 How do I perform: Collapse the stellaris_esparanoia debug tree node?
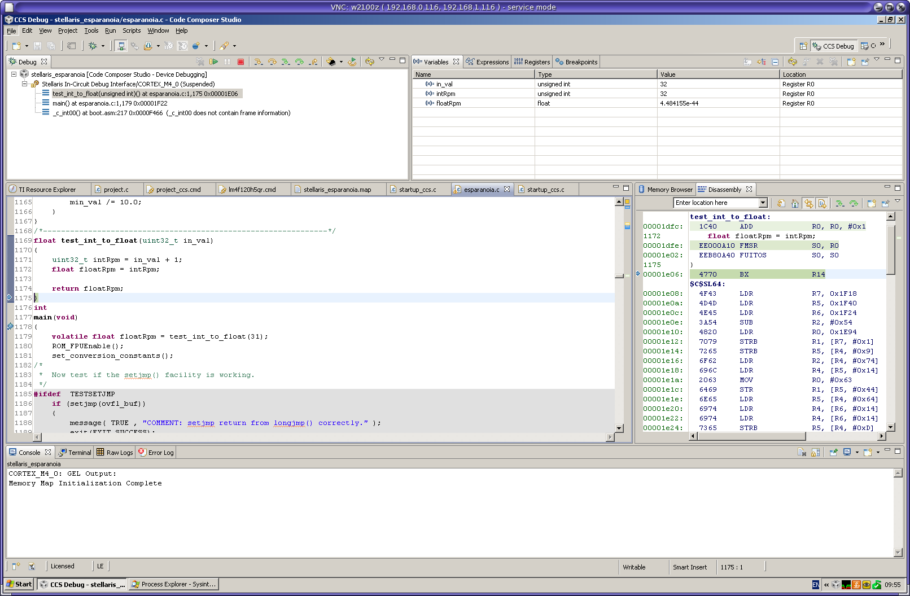coord(14,74)
